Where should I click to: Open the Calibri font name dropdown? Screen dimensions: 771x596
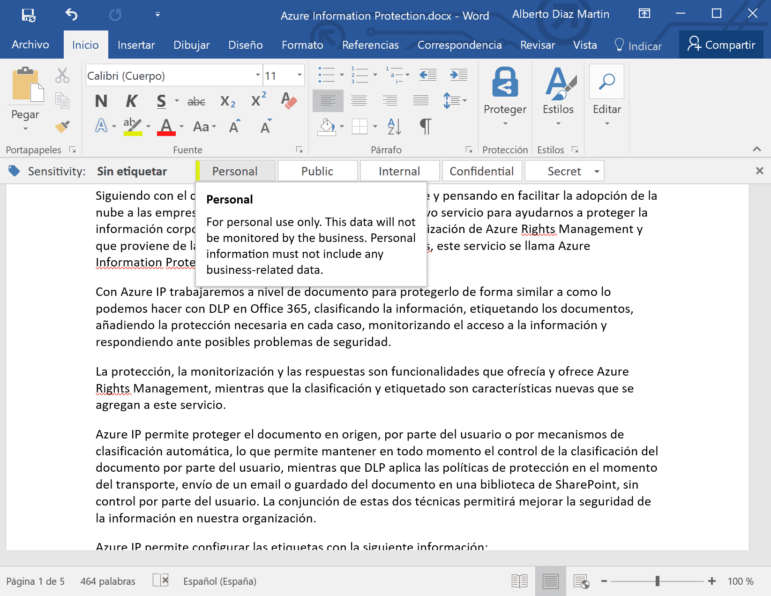tap(258, 75)
